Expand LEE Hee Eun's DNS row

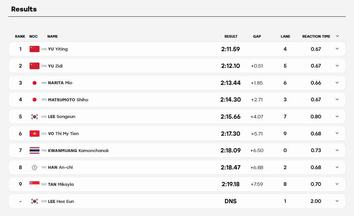(337, 201)
